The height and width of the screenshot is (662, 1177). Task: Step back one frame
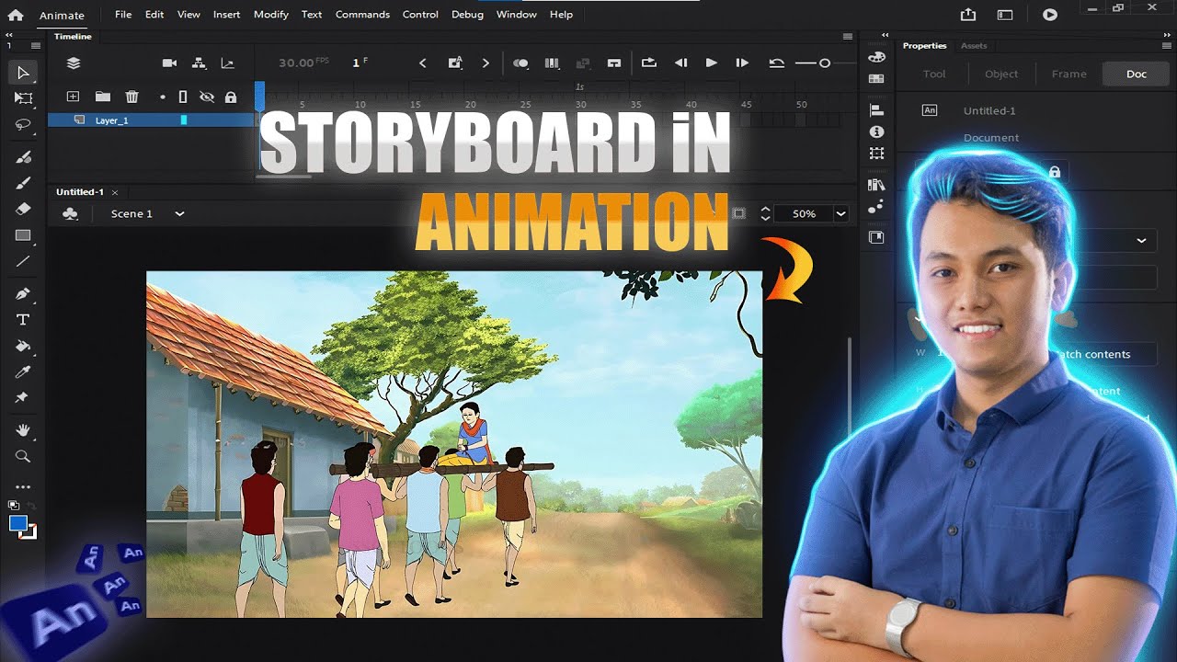point(680,63)
